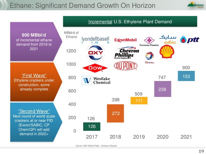
Task: Click the Antero logo in the header
Action: (195, 5)
